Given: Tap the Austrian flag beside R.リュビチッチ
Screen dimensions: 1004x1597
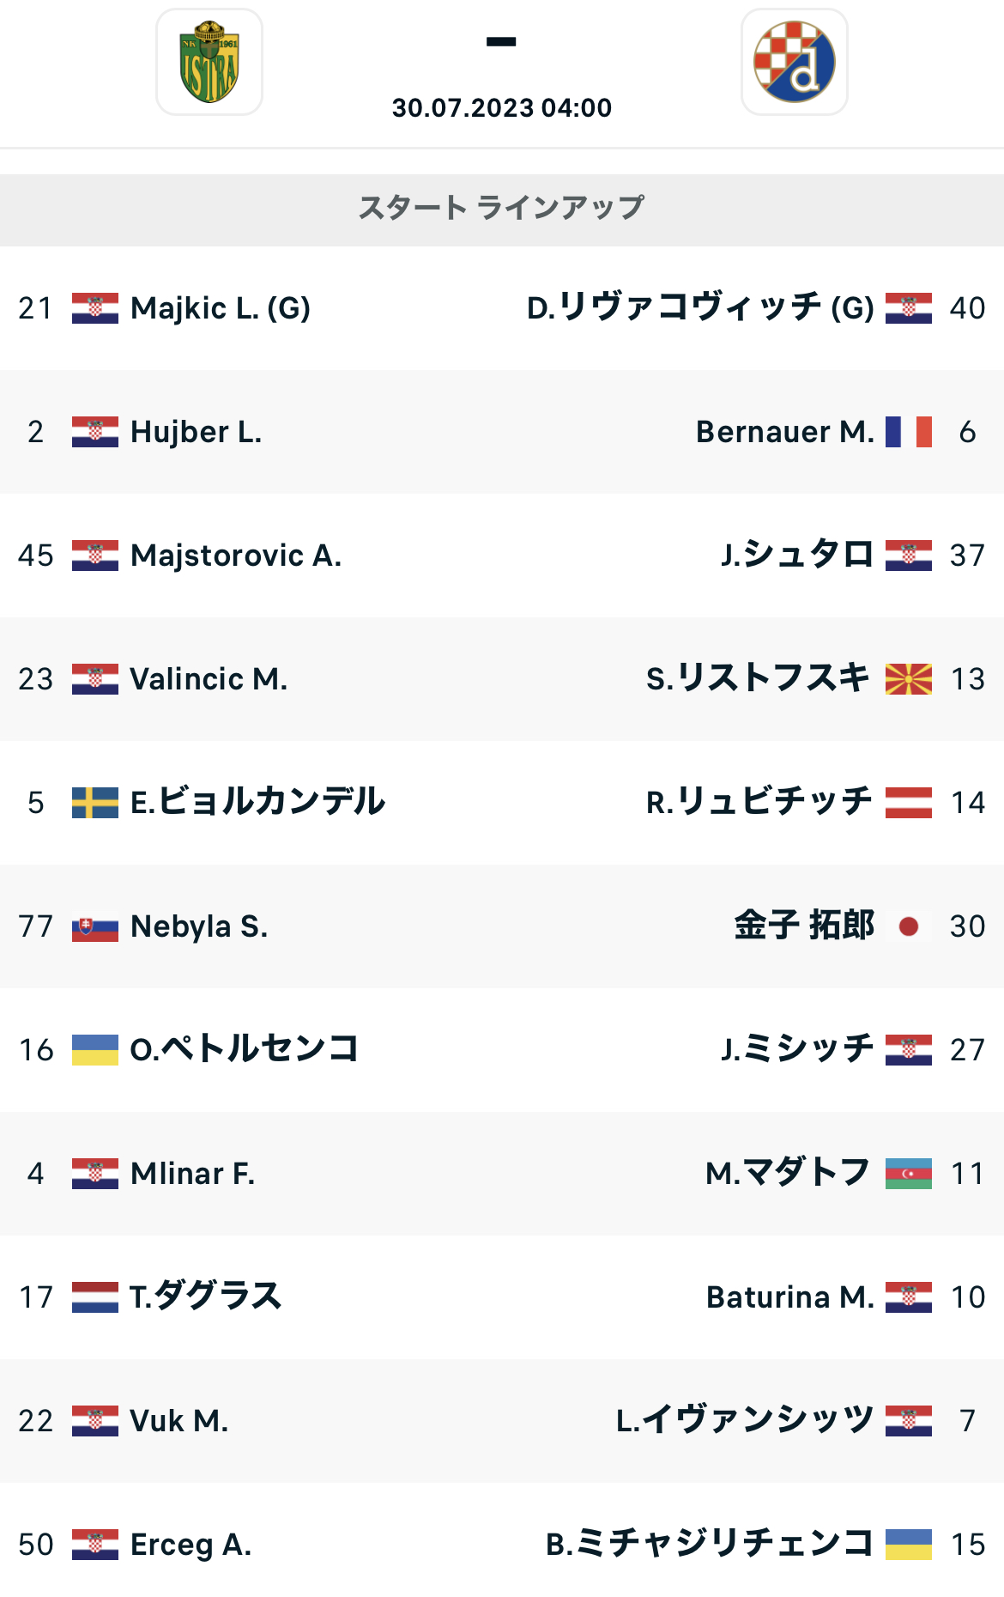Looking at the screenshot, I should [x=909, y=803].
